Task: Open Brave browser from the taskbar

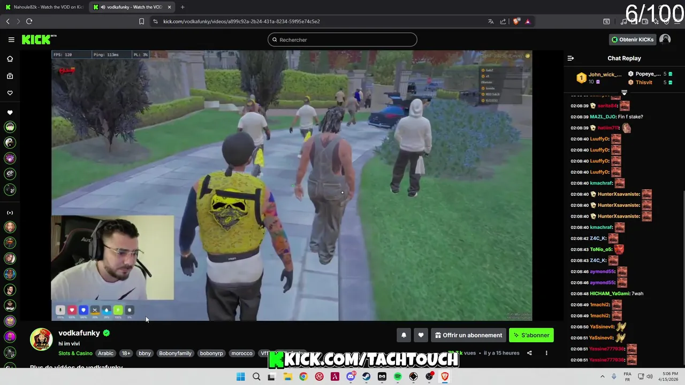Action: (445, 376)
